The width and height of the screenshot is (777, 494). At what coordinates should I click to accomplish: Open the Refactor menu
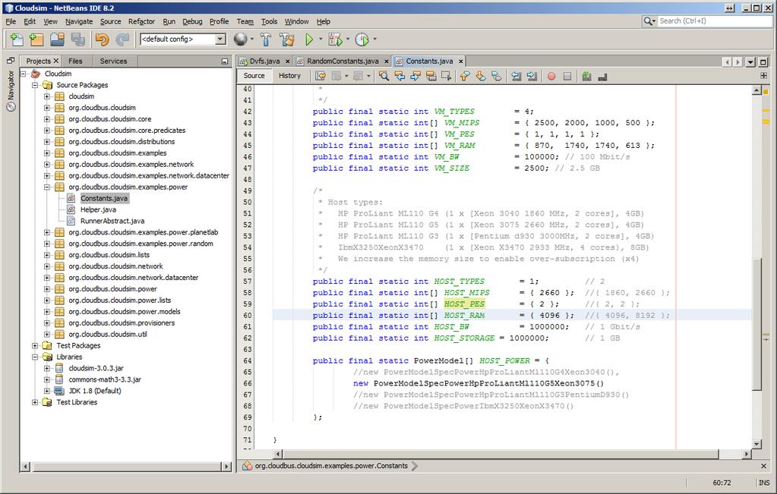pos(141,21)
